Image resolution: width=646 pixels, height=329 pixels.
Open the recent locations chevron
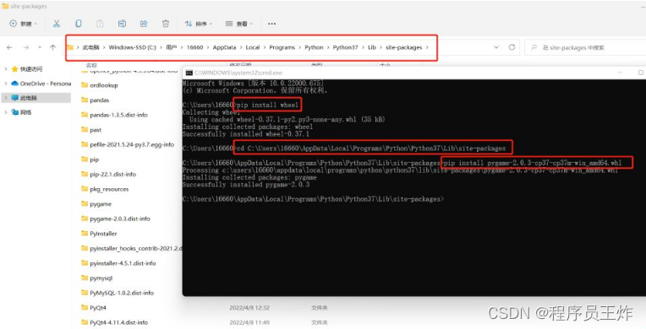(40, 48)
